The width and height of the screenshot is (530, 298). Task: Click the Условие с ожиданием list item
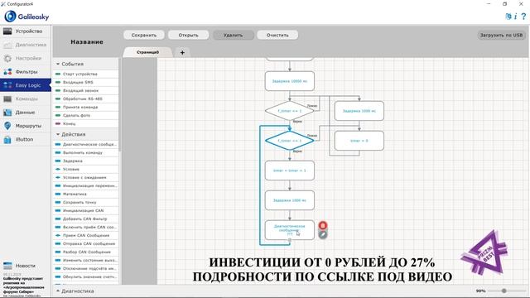click(x=86, y=177)
